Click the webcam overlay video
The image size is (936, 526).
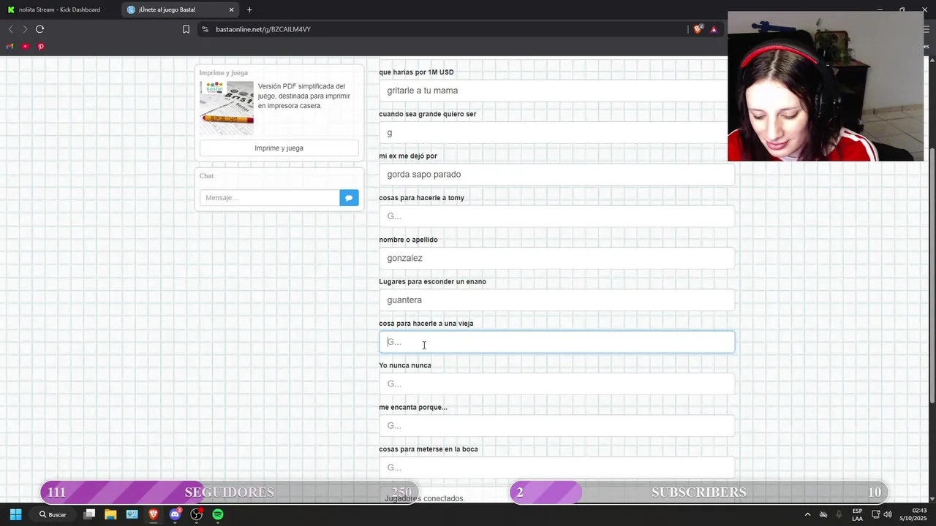coord(826,86)
